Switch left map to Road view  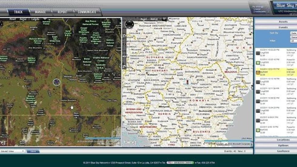click(x=12, y=19)
